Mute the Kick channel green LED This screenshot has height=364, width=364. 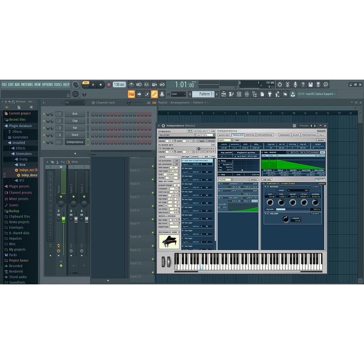pyautogui.click(x=44, y=114)
